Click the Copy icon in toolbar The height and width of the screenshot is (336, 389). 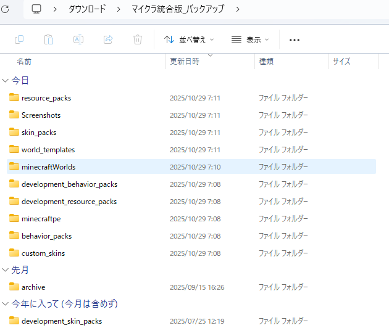click(19, 39)
